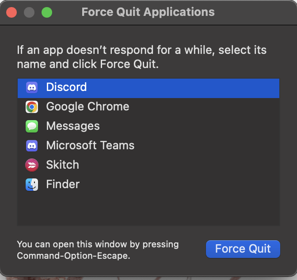The height and width of the screenshot is (280, 297).
Task: Click the Finder face icon
Action: (x=32, y=185)
